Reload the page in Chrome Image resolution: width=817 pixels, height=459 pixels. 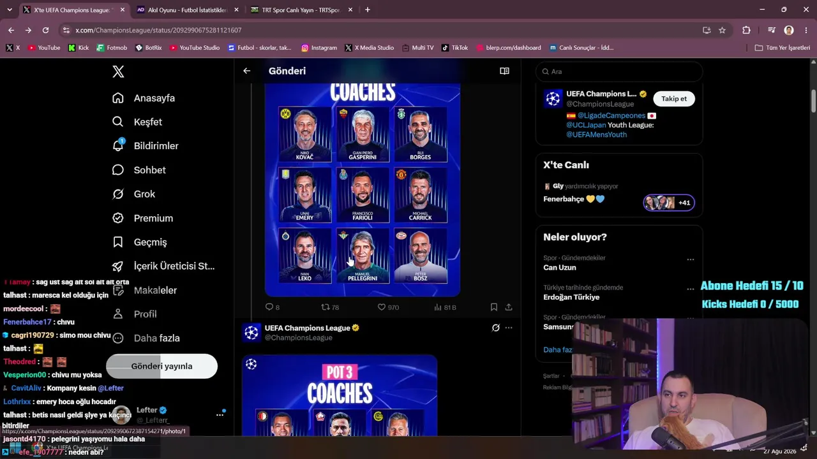[x=45, y=30]
